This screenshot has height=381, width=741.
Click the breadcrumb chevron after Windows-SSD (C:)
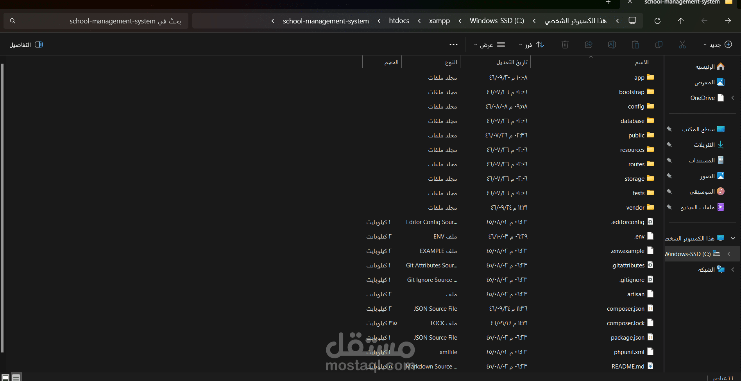tap(460, 21)
